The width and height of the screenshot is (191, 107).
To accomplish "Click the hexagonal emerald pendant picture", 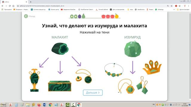I will [x=126, y=86].
